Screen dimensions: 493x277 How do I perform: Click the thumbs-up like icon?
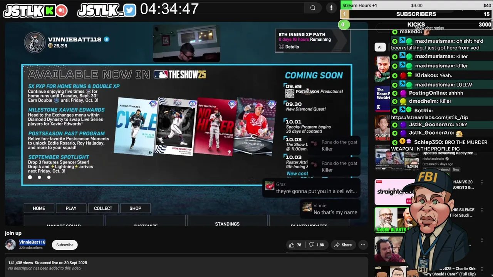(x=292, y=245)
